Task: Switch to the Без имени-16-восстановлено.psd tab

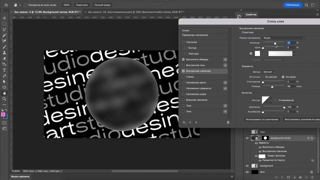Action: (x=136, y=12)
